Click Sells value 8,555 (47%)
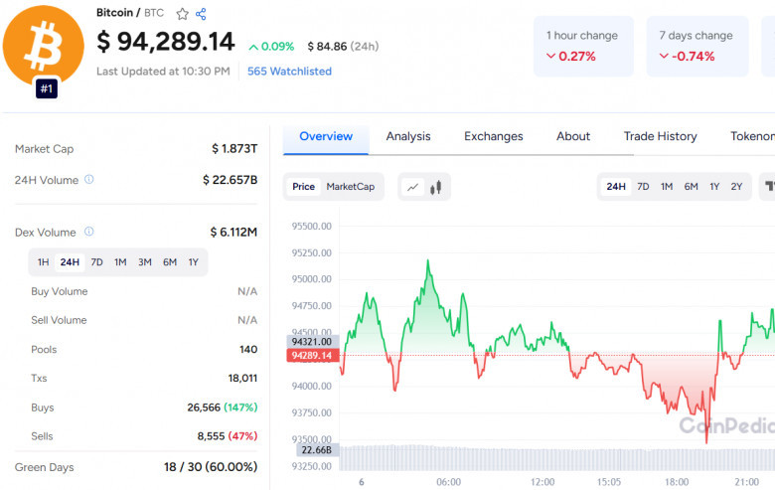Screen dimensions: 775x490 pyautogui.click(x=228, y=436)
